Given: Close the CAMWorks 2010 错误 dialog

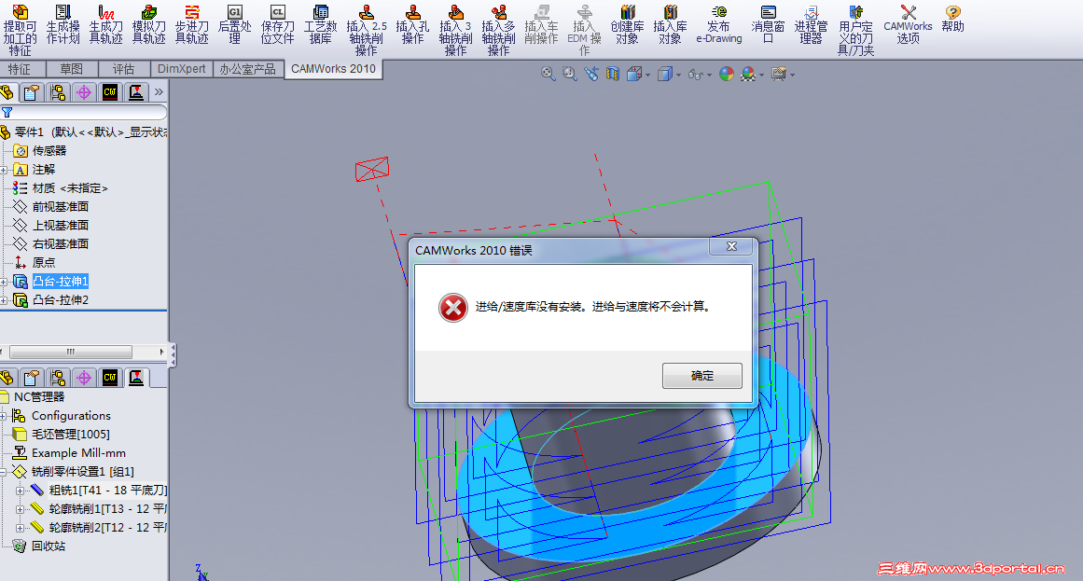Looking at the screenshot, I should (731, 246).
